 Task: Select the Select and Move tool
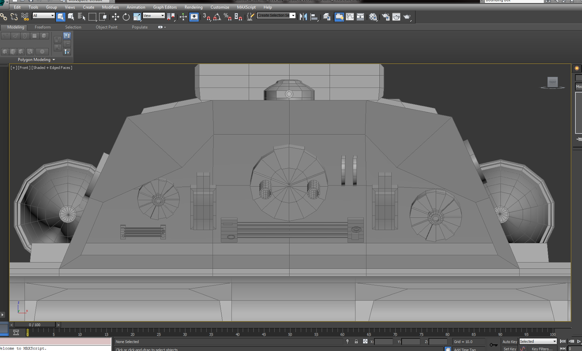[x=115, y=17]
